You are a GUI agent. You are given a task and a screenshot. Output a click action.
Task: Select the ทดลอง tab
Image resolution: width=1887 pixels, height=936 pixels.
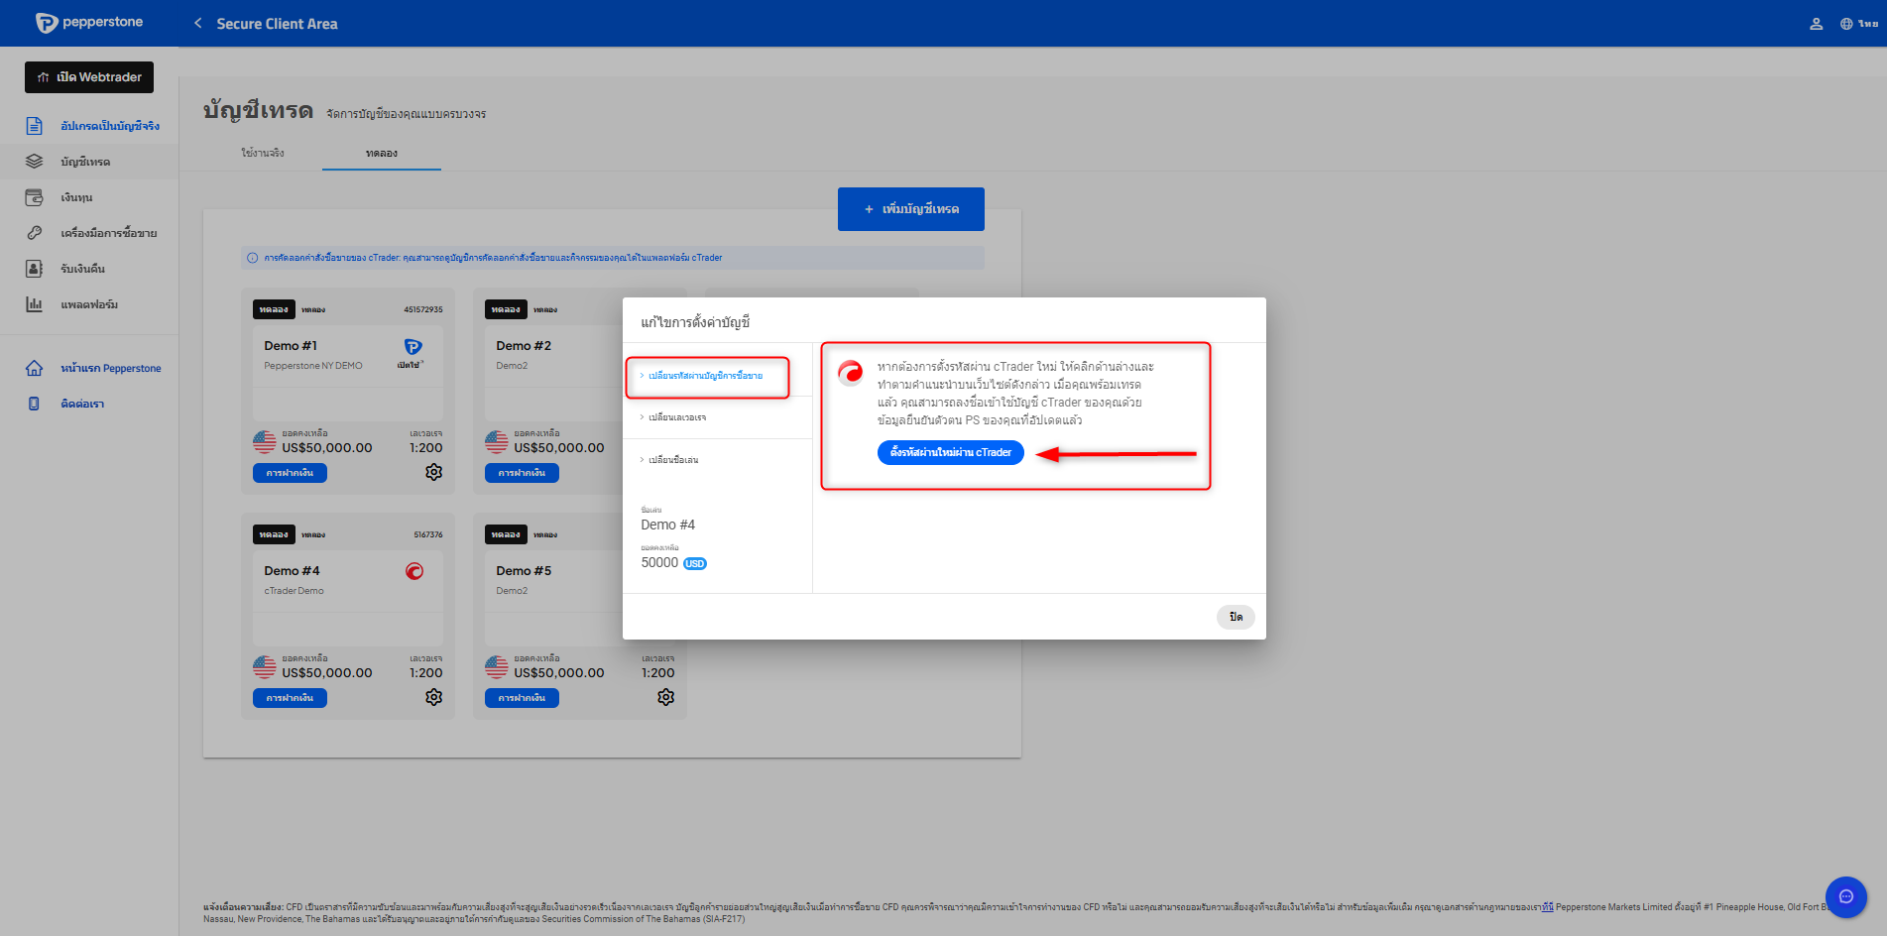tap(382, 153)
